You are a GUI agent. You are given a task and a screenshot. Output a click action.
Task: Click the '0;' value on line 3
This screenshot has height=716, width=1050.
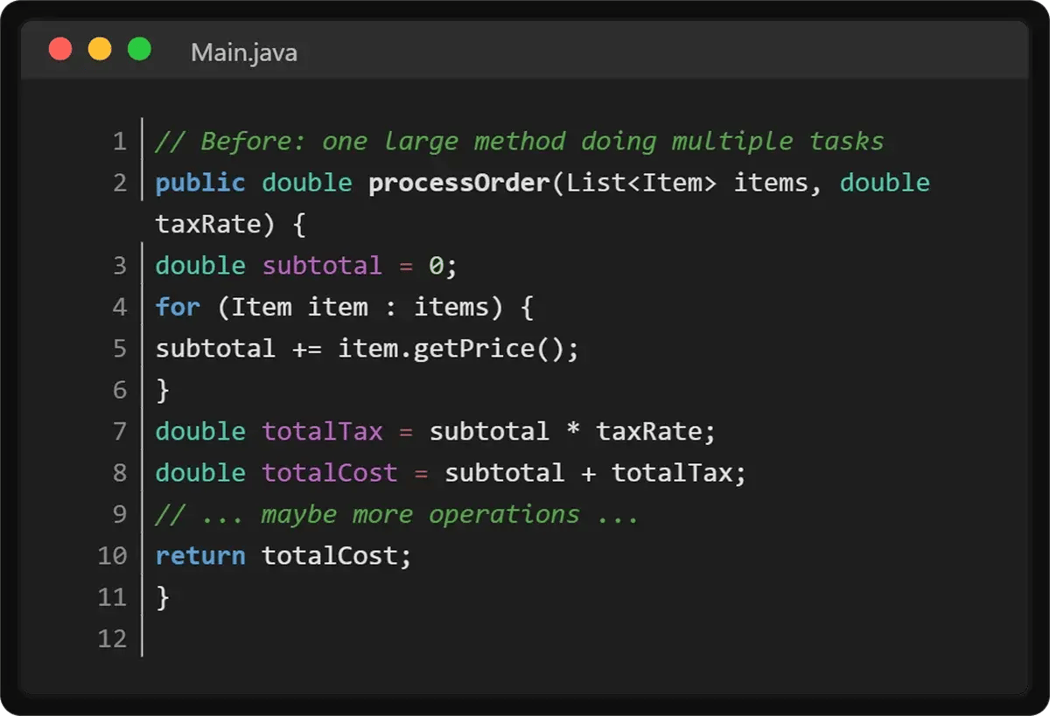443,266
